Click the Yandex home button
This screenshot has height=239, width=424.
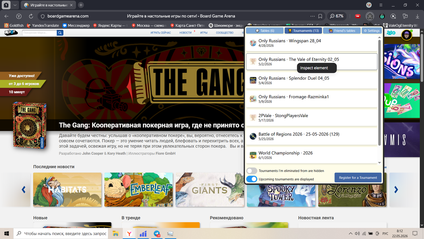pos(19,16)
